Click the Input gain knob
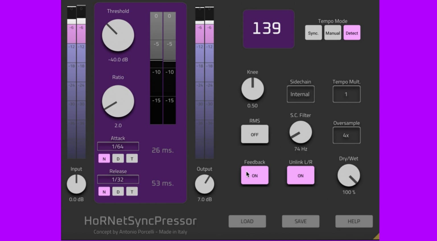This screenshot has height=241, width=437. coord(76,184)
